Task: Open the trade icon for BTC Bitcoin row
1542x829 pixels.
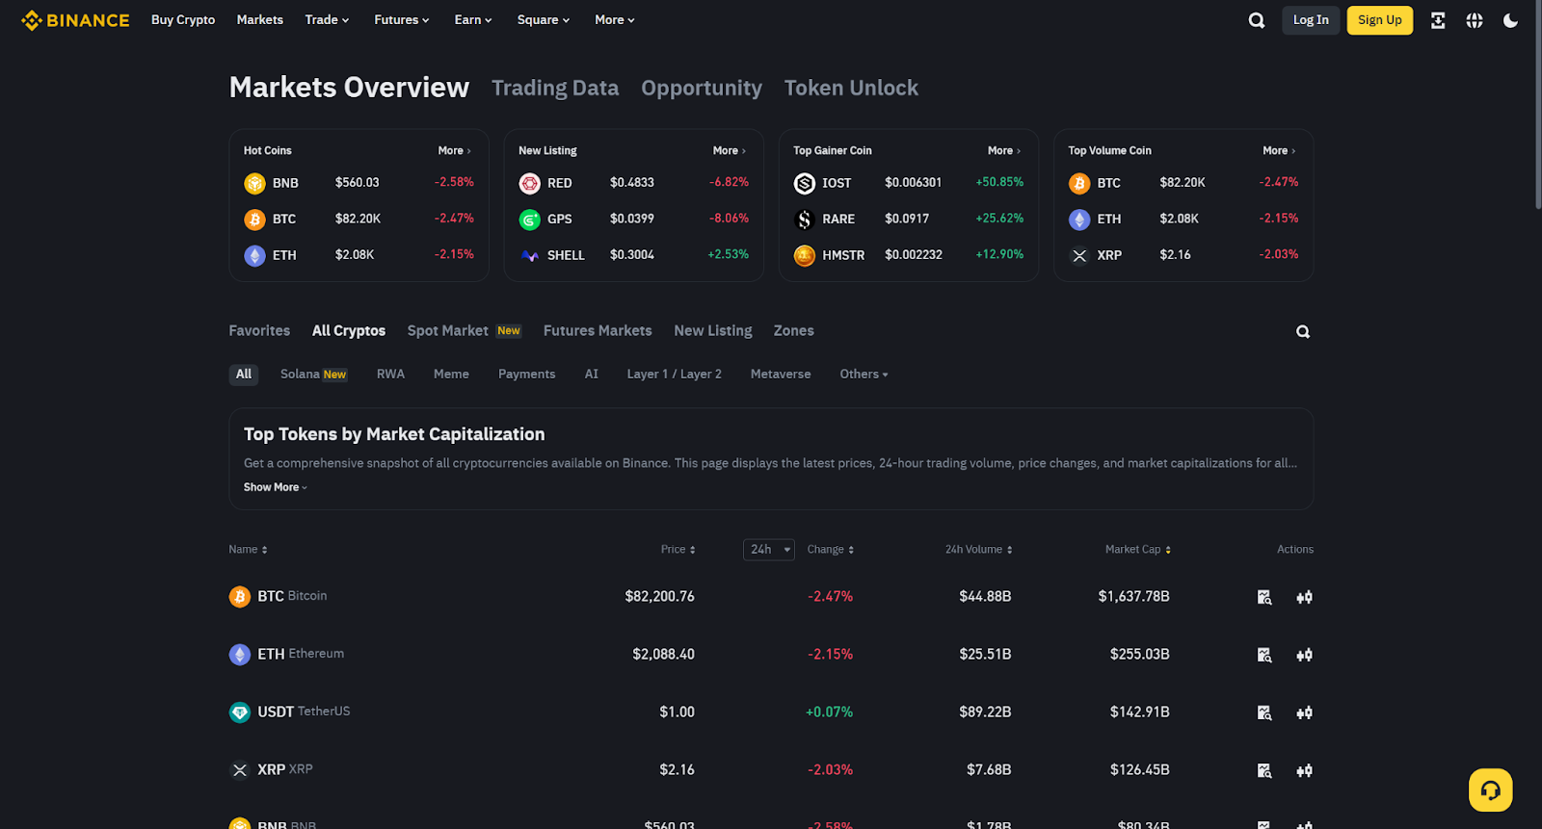Action: (1304, 597)
